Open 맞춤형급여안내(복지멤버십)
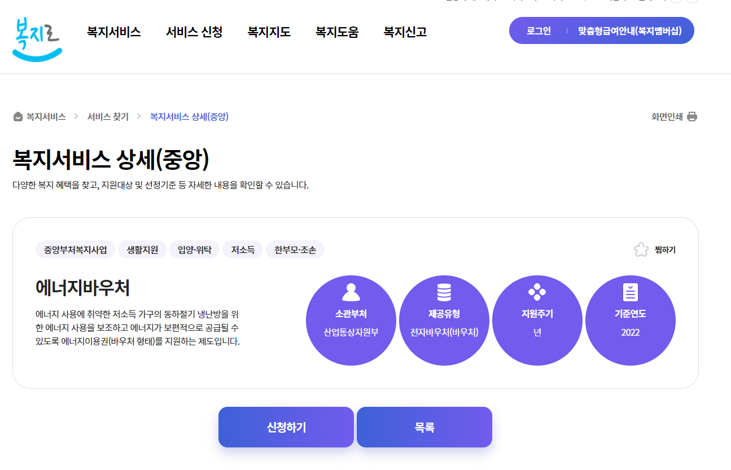Image resolution: width=731 pixels, height=470 pixels. tap(632, 30)
